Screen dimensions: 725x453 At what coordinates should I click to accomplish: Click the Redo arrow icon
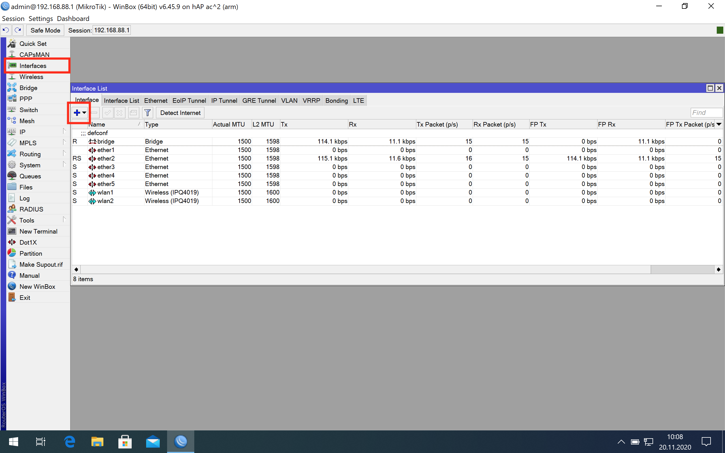pos(18,30)
